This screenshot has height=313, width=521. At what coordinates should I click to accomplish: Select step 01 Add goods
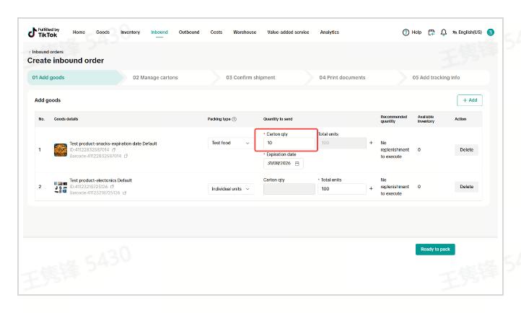75,77
